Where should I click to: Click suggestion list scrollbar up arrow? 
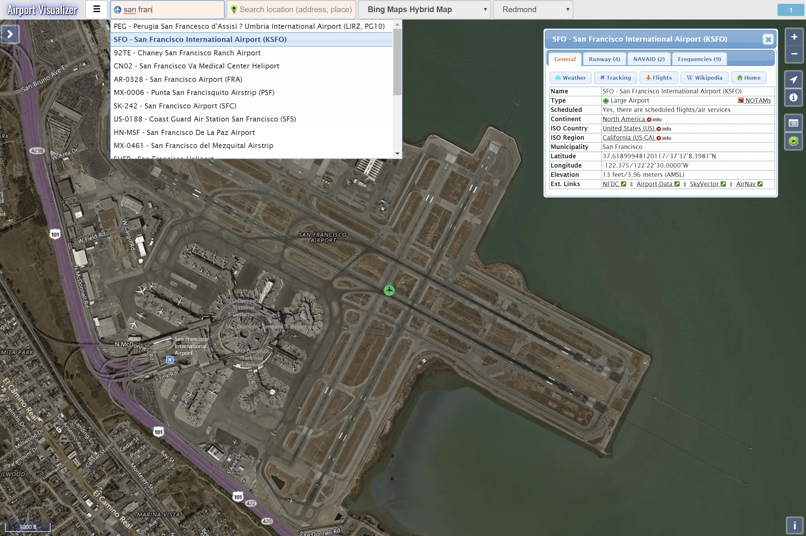coord(397,24)
